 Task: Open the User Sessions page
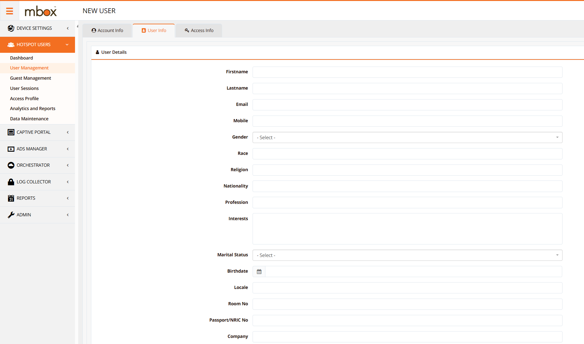[24, 88]
